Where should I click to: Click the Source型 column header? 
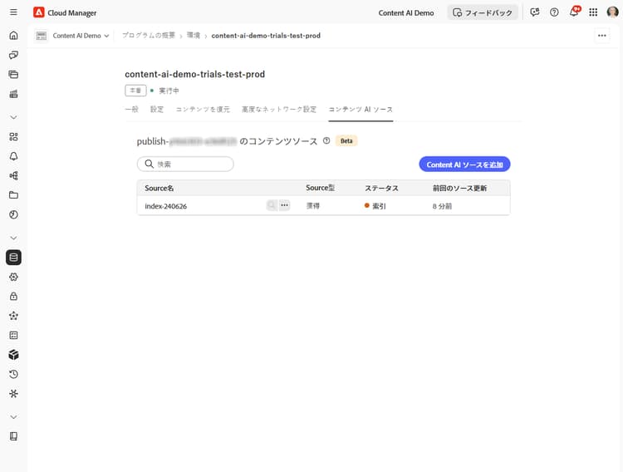pos(321,188)
